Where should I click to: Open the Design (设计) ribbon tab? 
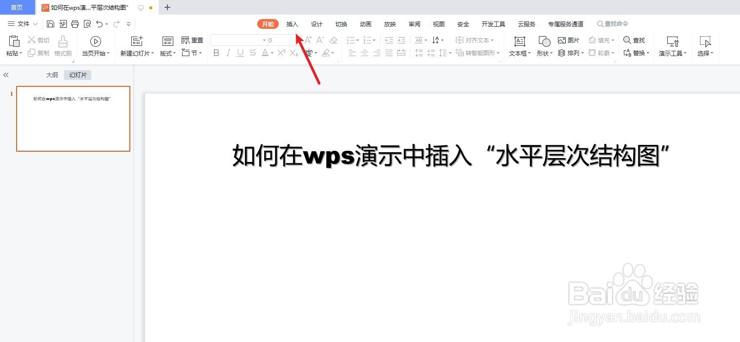click(317, 24)
